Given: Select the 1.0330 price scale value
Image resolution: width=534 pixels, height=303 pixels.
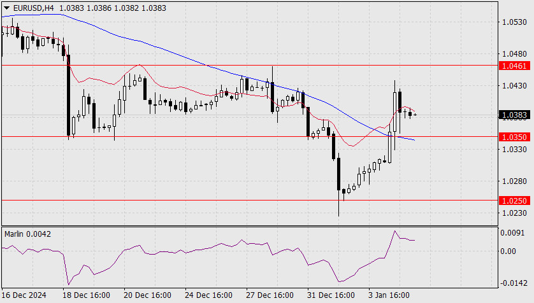Looking at the screenshot, I should (x=514, y=150).
